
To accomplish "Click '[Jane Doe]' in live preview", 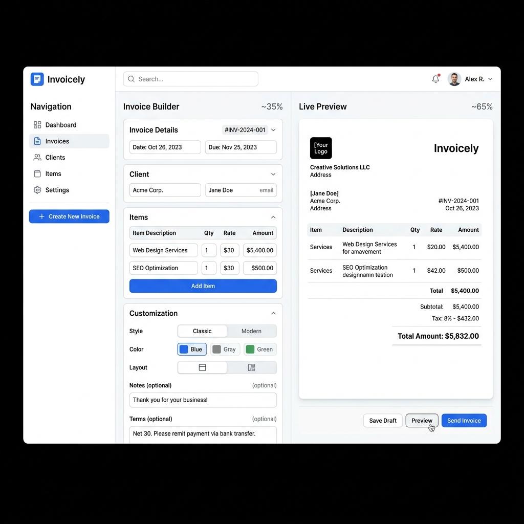I will 324,193.
